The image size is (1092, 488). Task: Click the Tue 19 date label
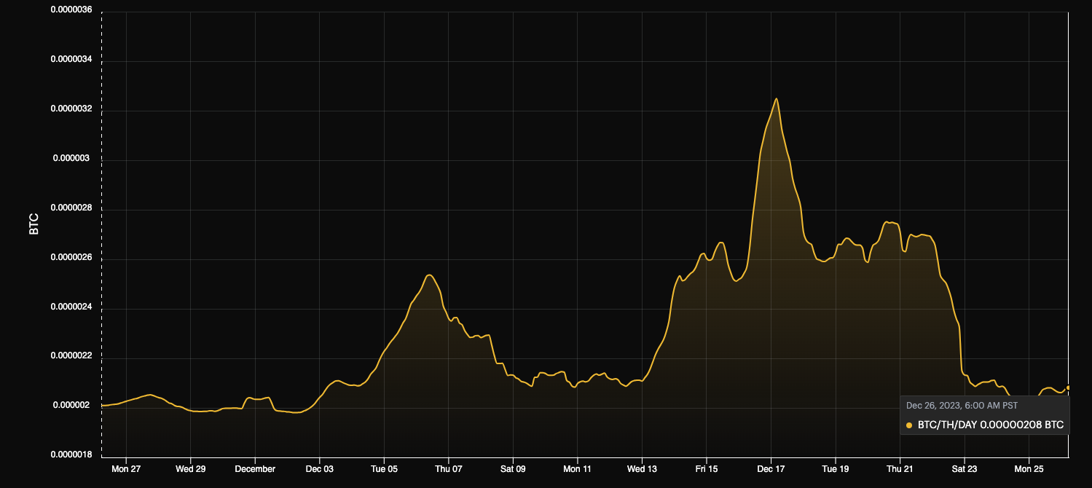[836, 469]
